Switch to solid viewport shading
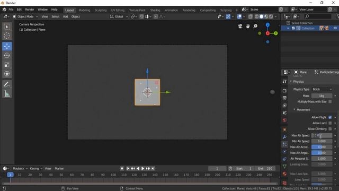339x191 pixels. click(x=261, y=16)
